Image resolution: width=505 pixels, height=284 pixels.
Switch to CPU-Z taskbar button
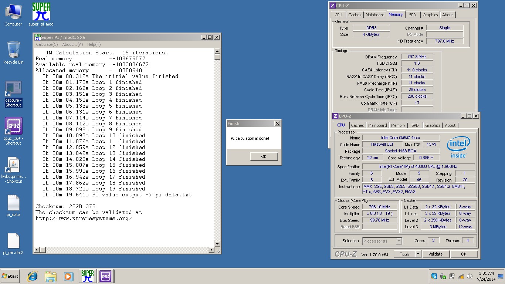click(105, 276)
